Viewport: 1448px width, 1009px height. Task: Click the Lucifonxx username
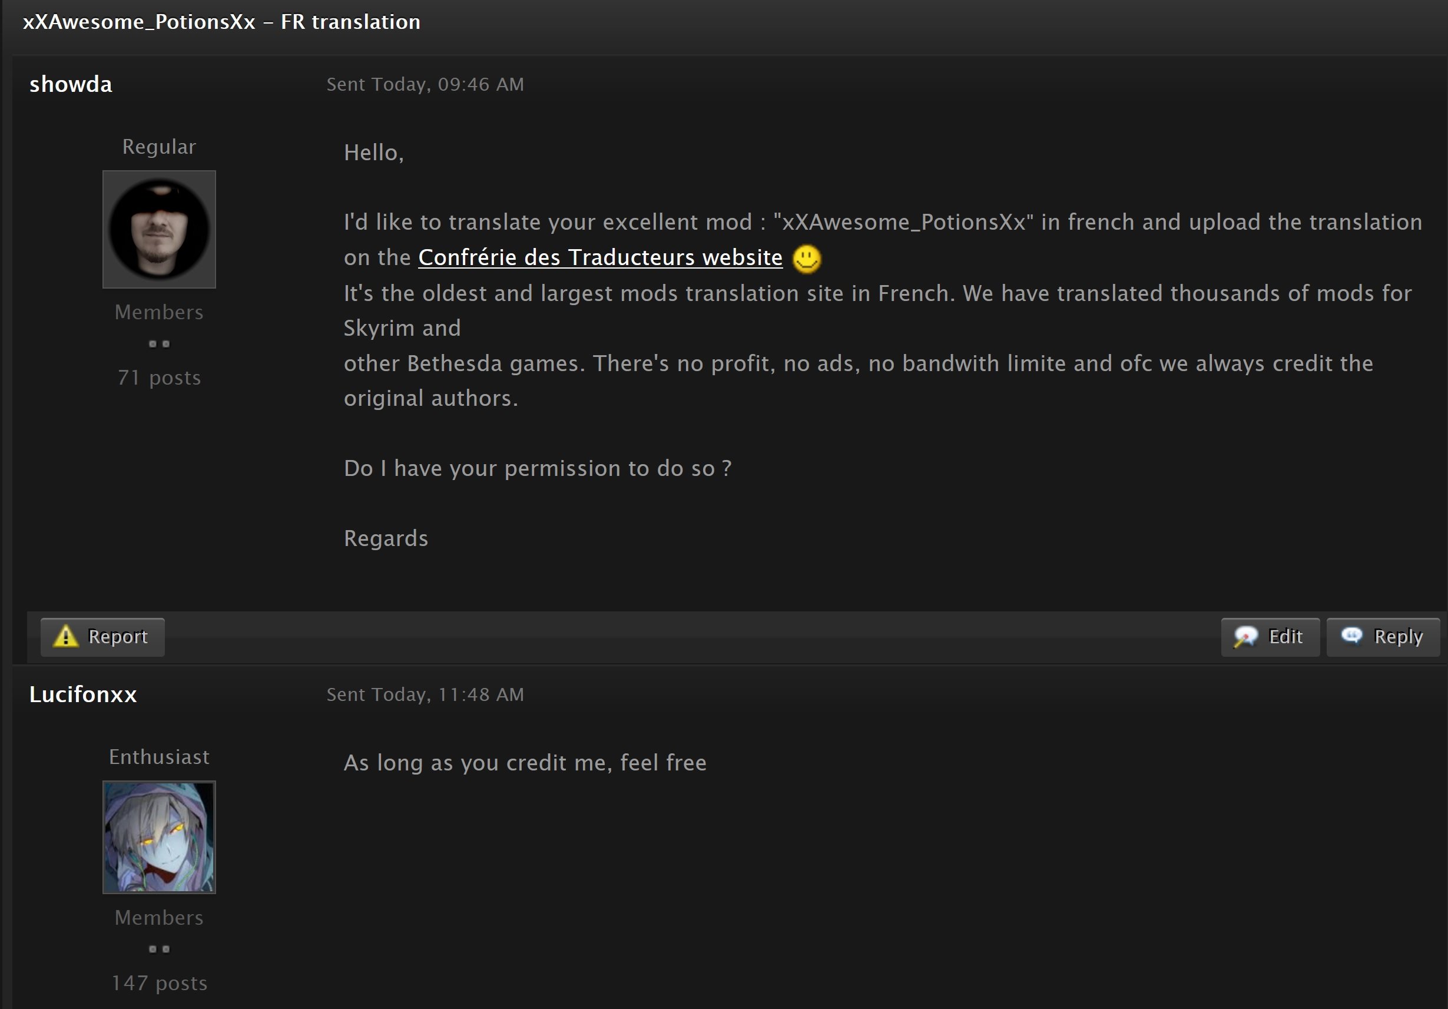tap(82, 694)
